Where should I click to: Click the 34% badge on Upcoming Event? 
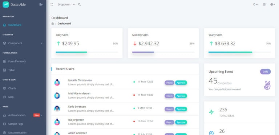coord(265,72)
